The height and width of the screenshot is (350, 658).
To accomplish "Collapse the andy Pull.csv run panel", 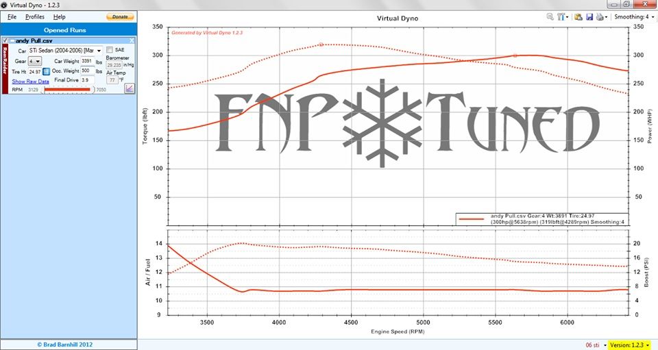I will (12, 40).
